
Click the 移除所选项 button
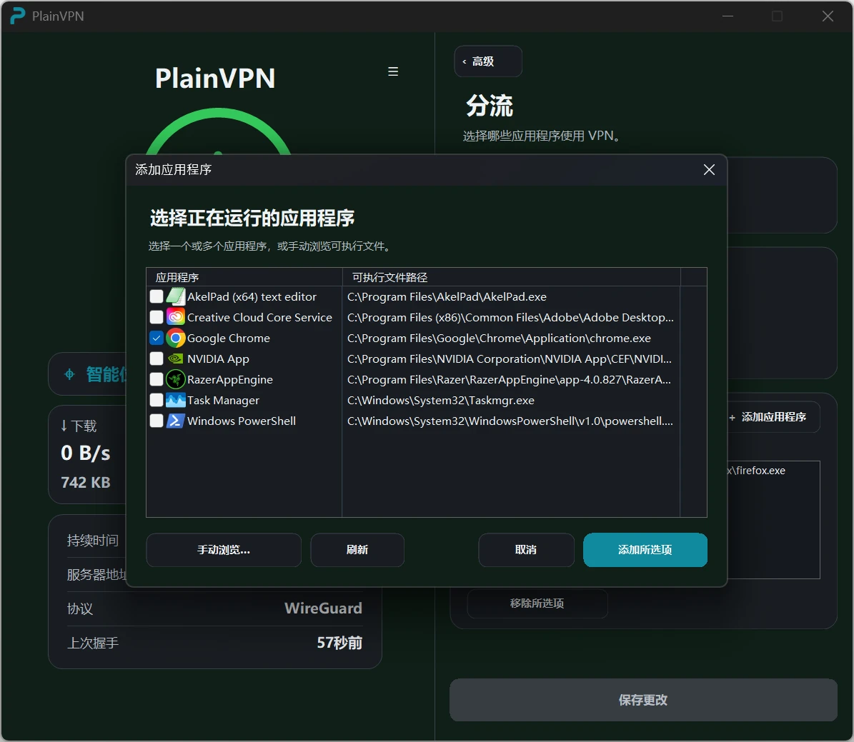pos(537,603)
